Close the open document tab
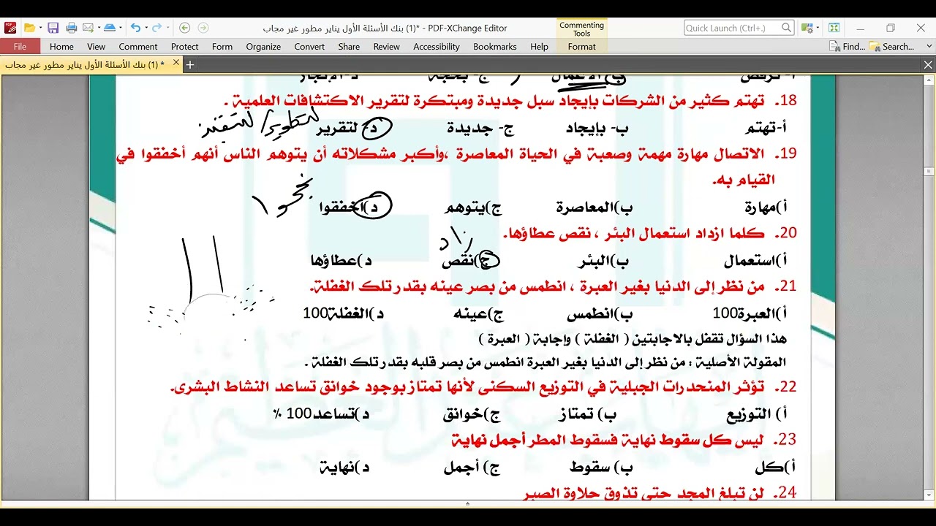 175,64
